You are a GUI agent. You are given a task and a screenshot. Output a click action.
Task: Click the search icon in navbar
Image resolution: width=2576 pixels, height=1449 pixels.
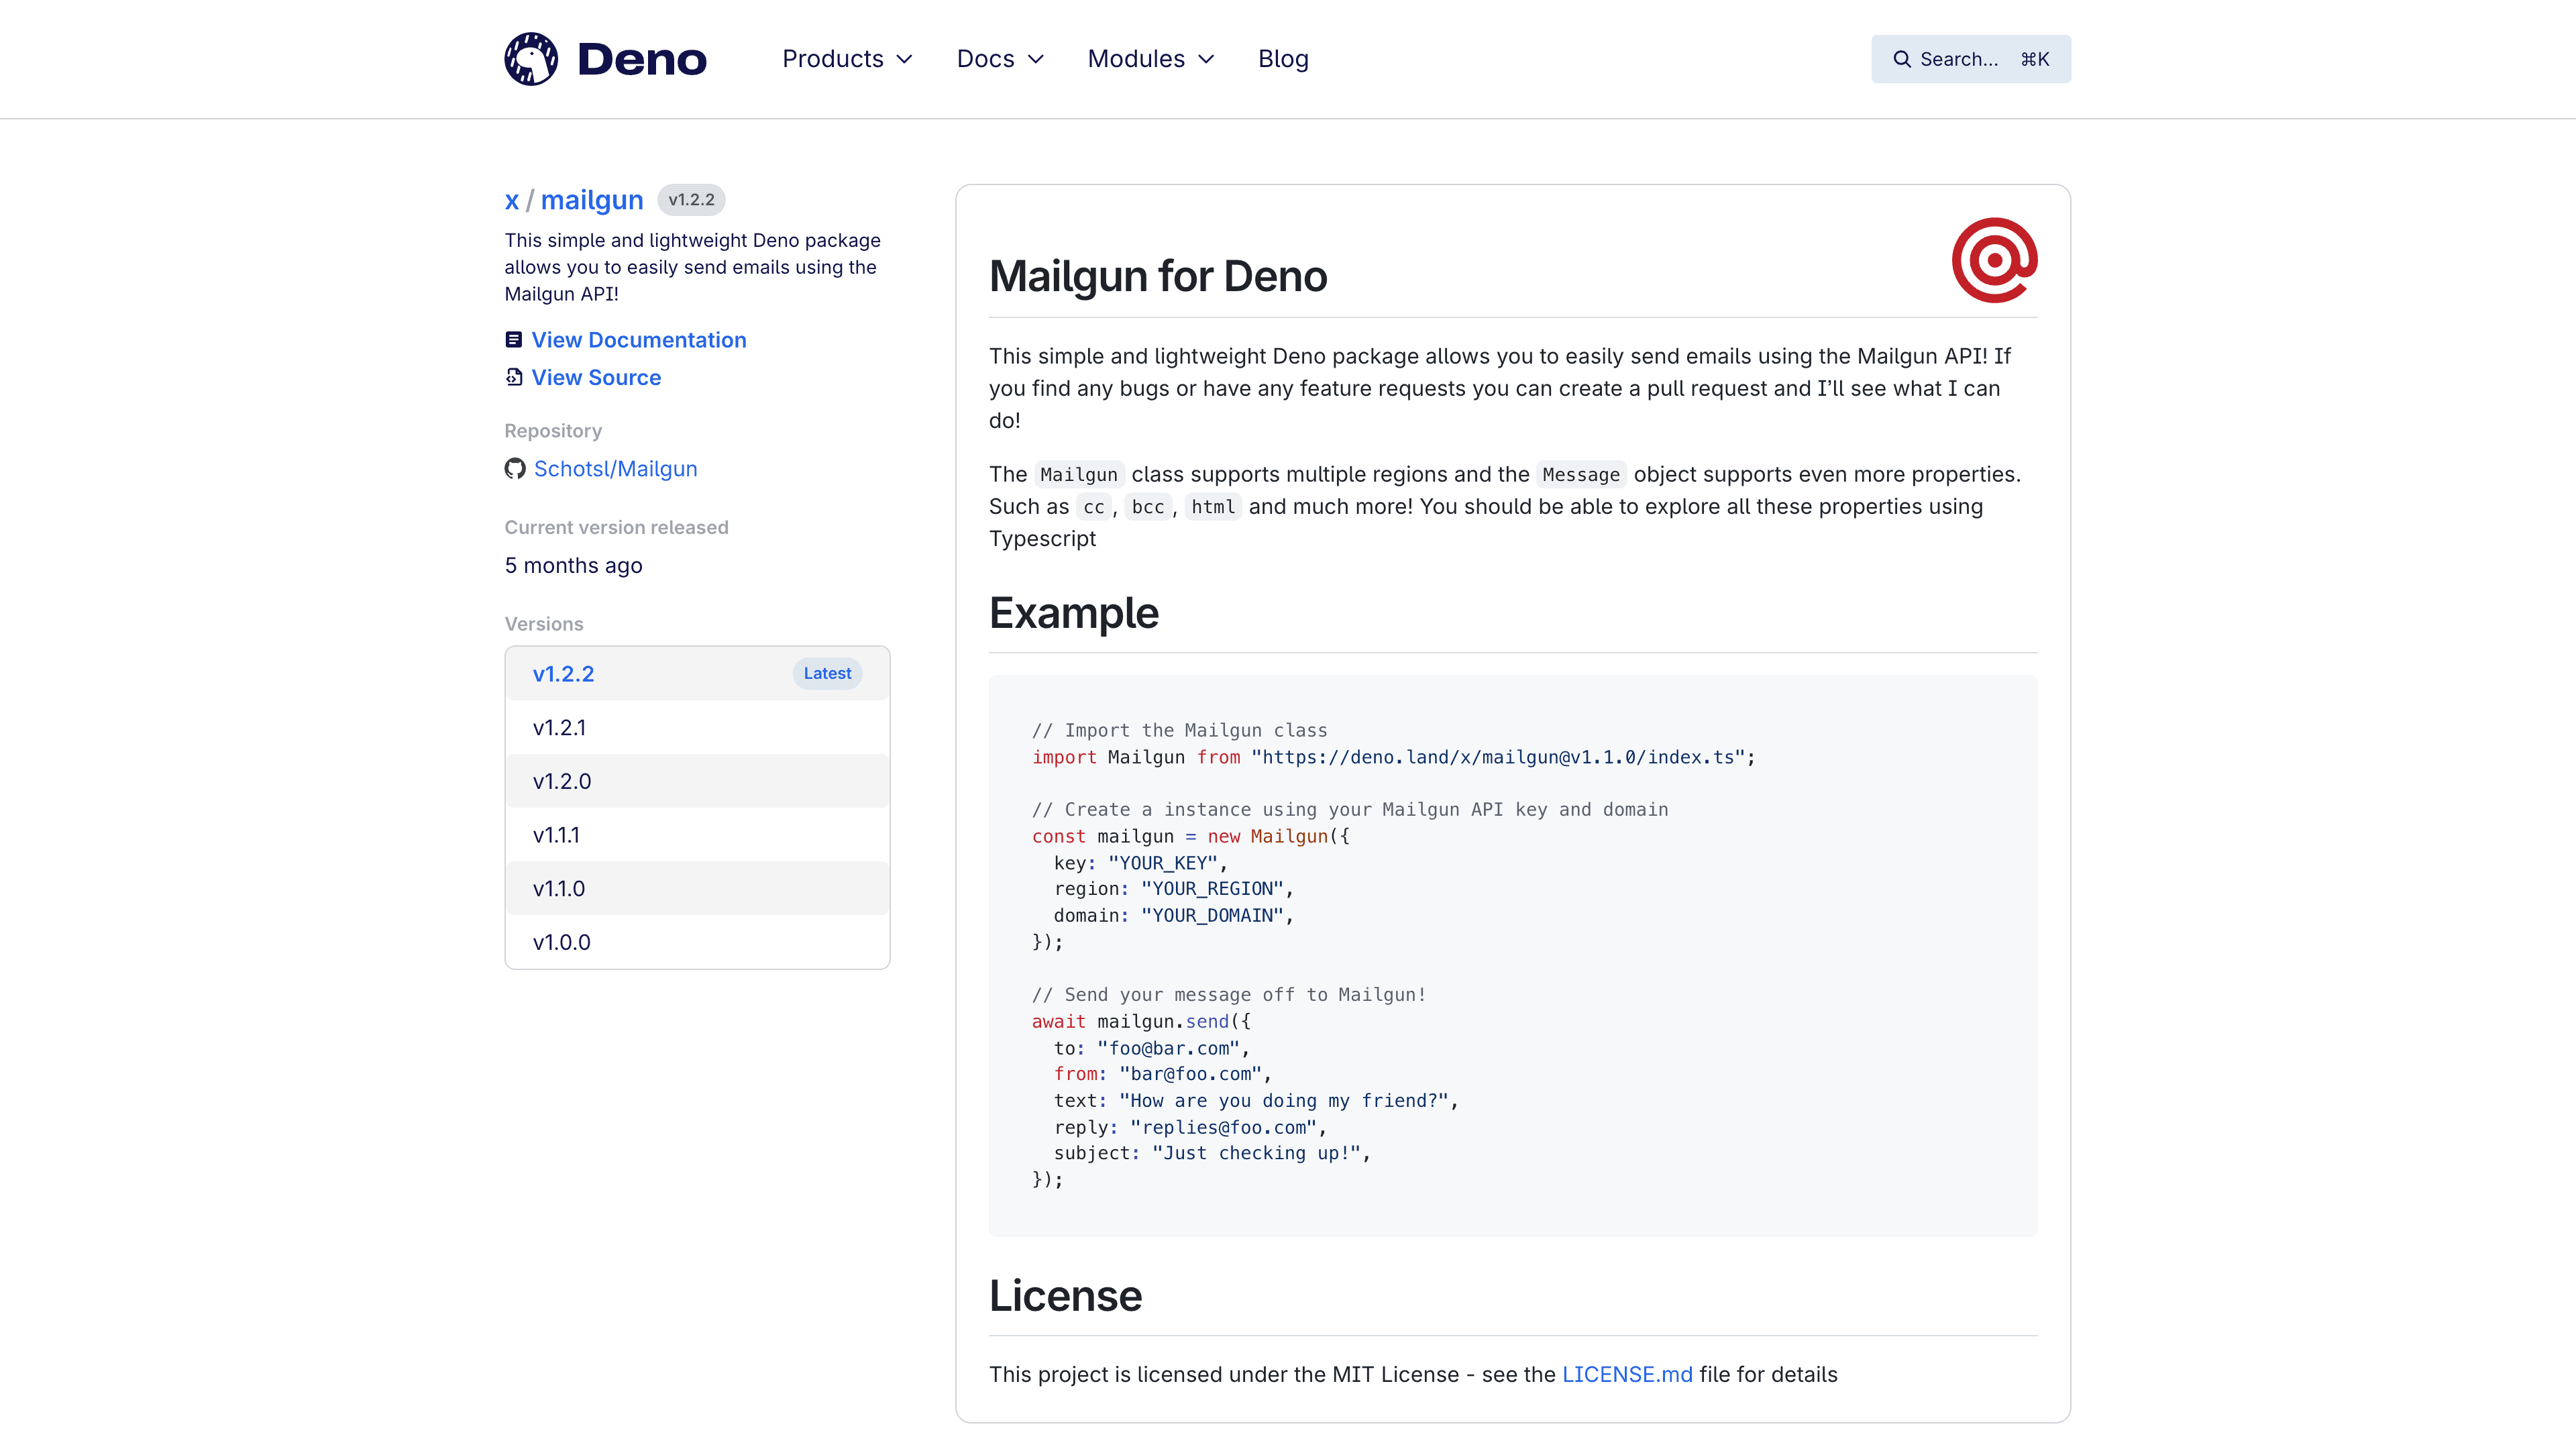(x=1902, y=58)
